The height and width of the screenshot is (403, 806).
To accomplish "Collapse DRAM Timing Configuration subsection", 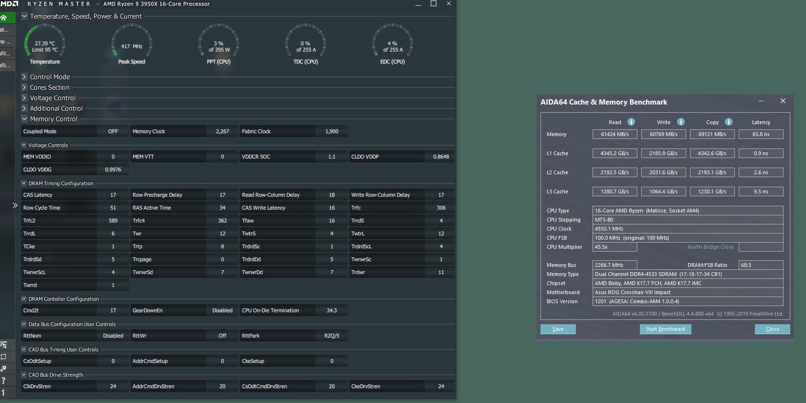I will click(x=24, y=183).
